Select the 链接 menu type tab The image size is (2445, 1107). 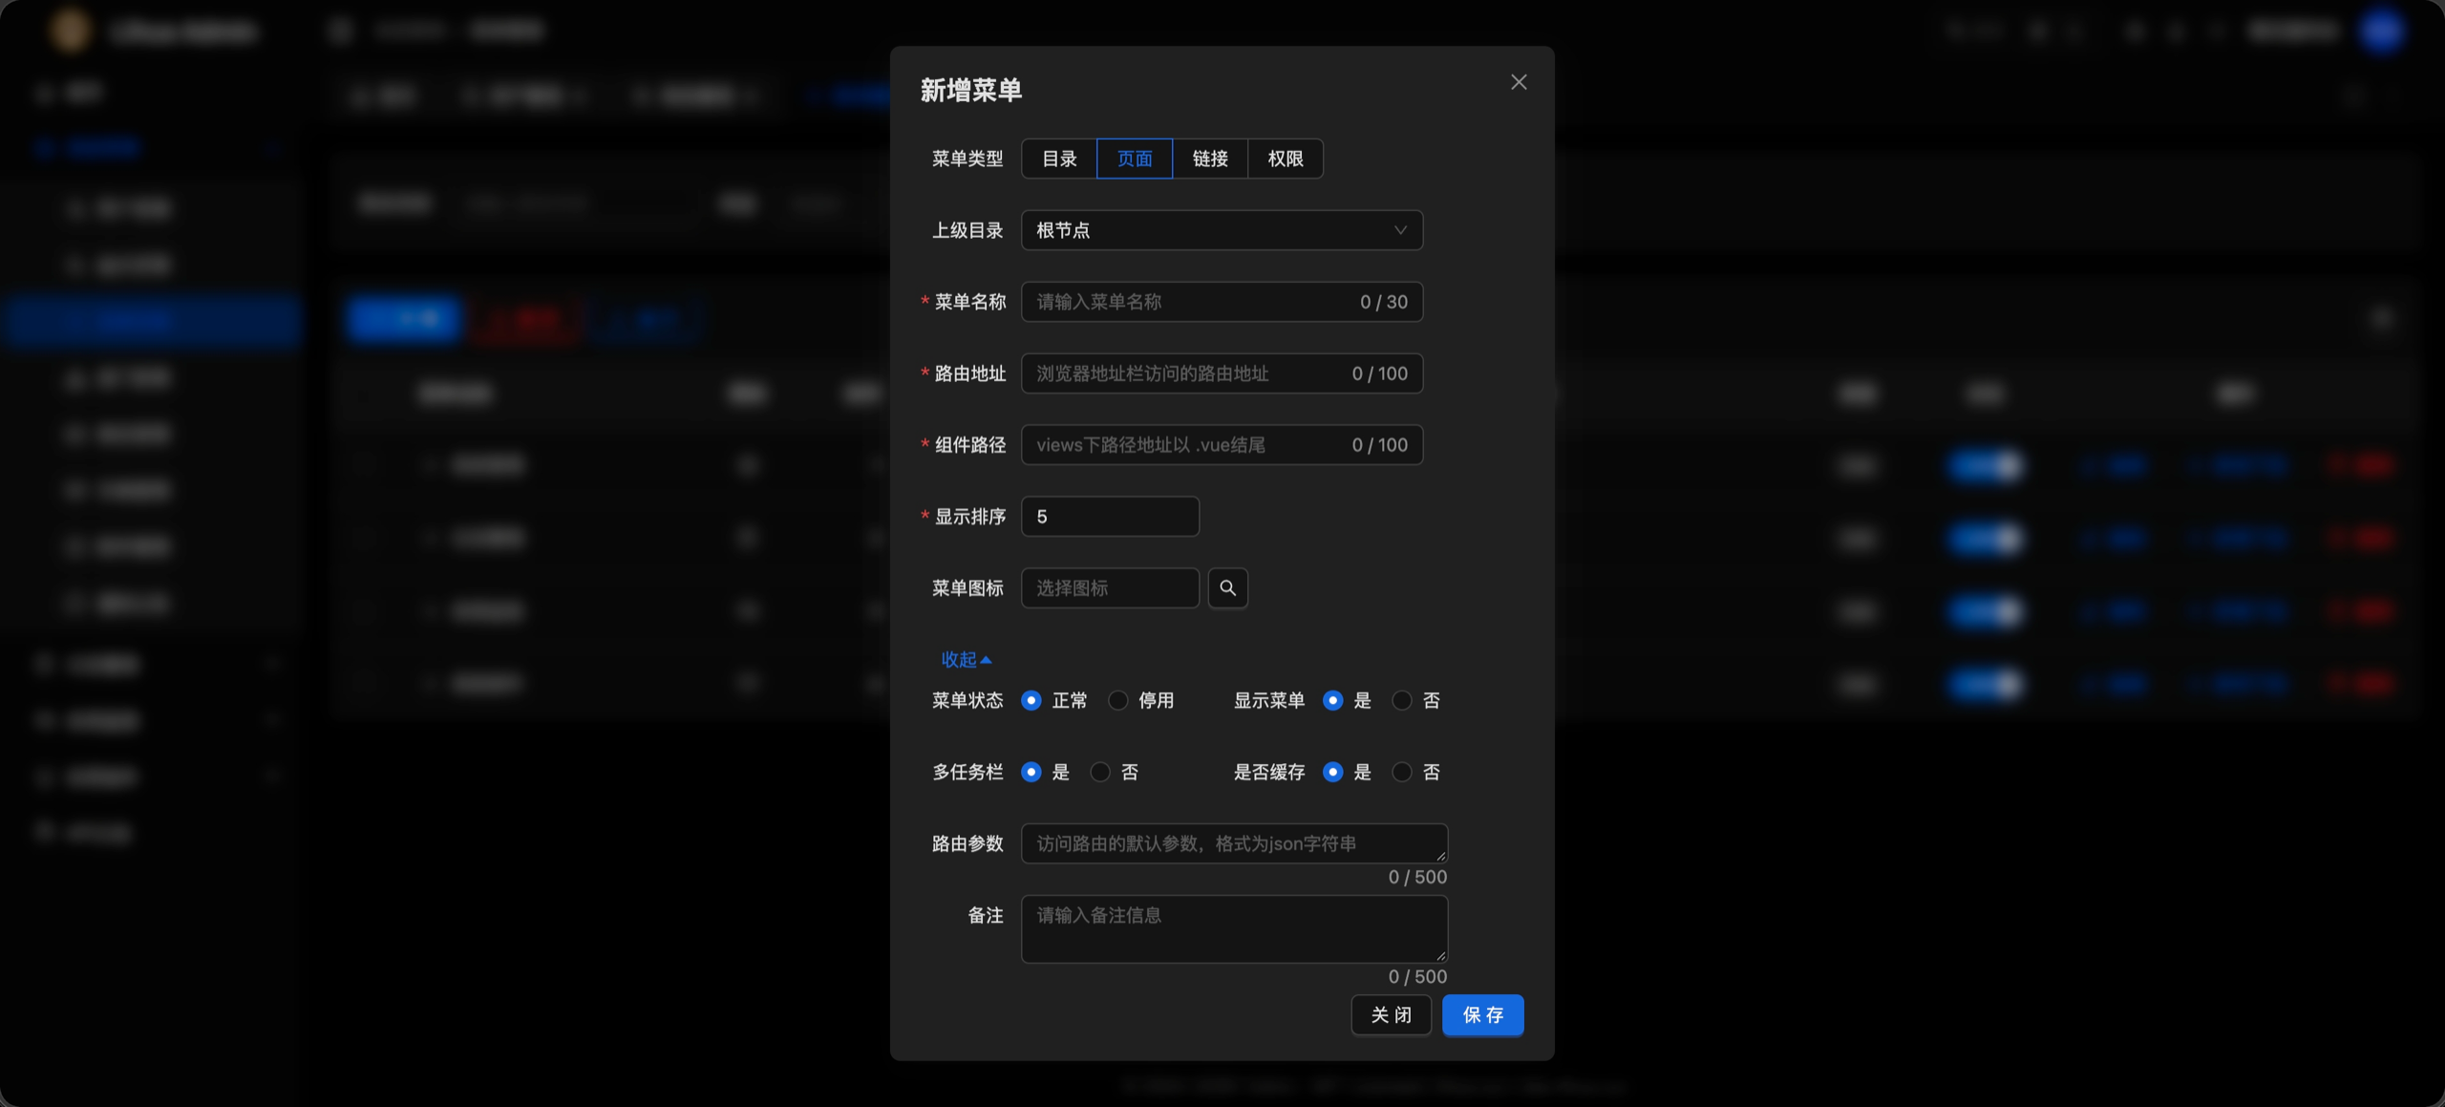point(1210,159)
